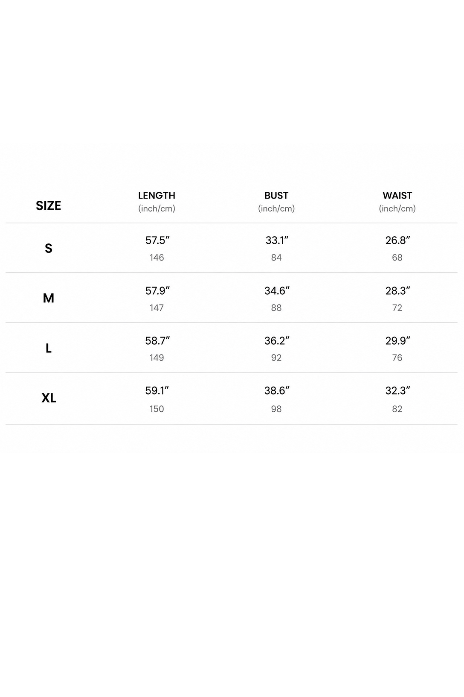Click the 26.8" waist value for S
The height and width of the screenshot is (697, 464).
pyautogui.click(x=398, y=240)
